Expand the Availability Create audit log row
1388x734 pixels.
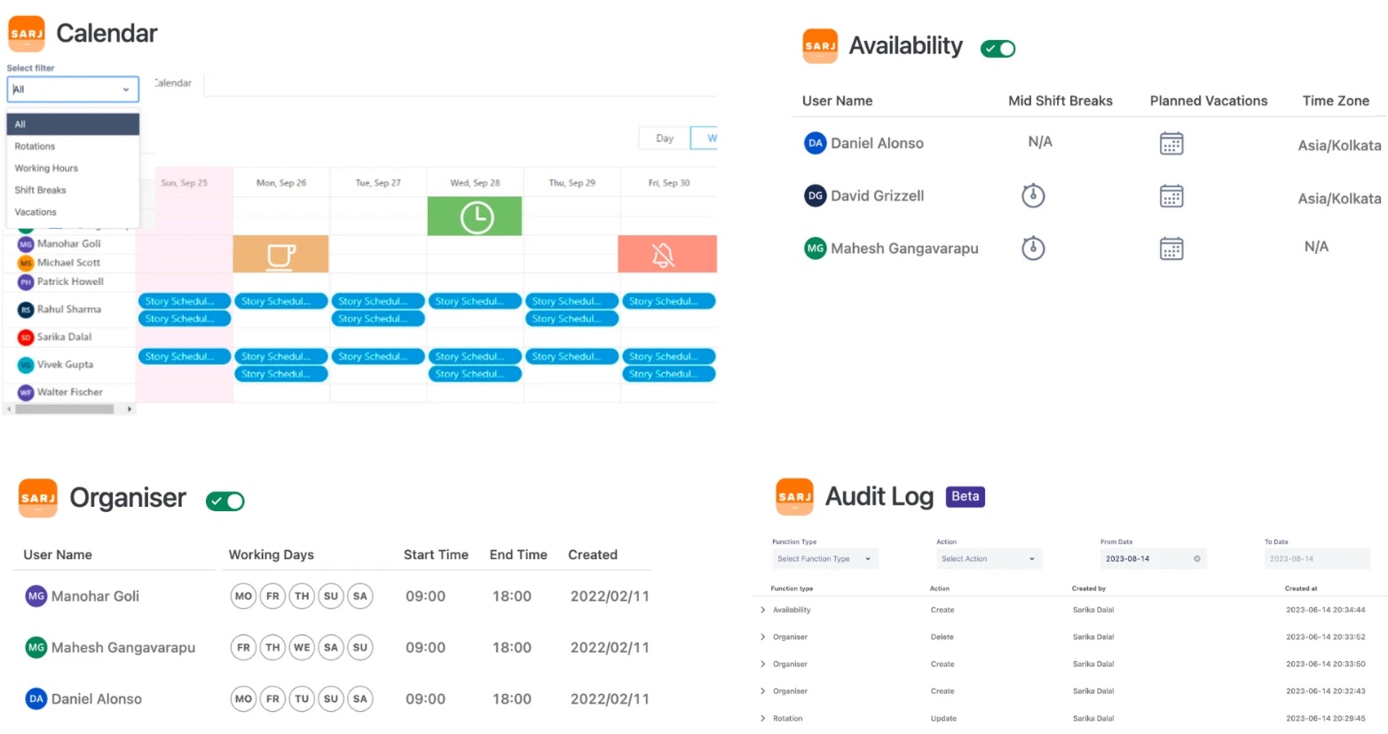coord(762,611)
